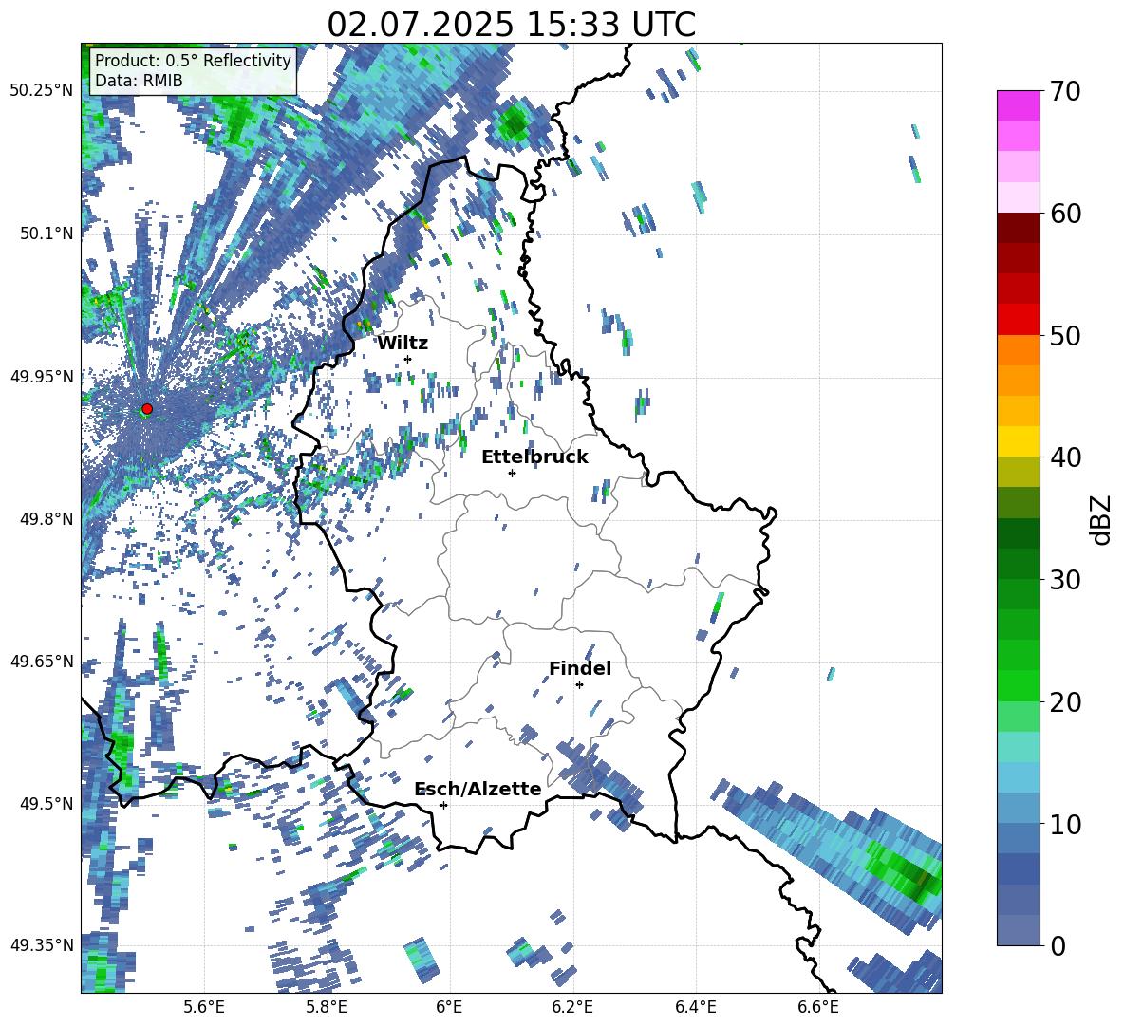
Task: Click the 49.65°N latitude label
Action: [42, 661]
